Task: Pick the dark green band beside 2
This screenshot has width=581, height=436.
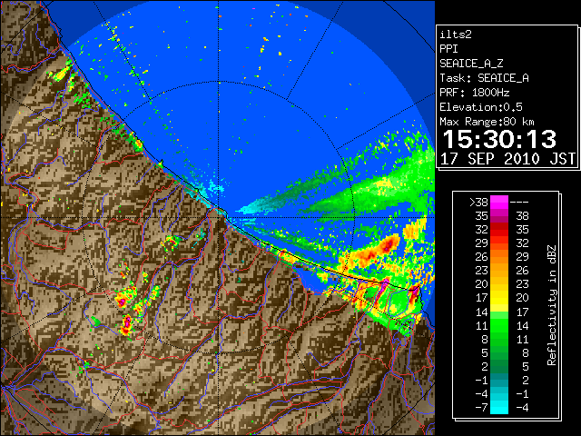Action: tap(499, 366)
